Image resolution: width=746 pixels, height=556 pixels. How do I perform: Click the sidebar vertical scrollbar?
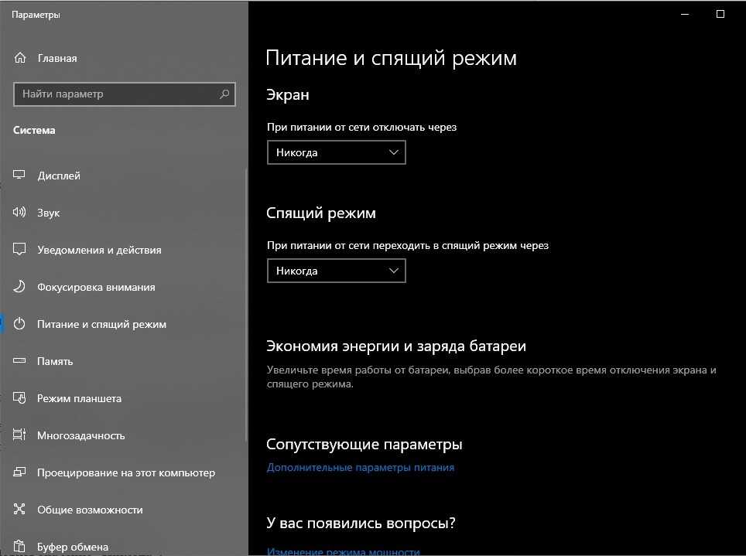tap(246, 309)
